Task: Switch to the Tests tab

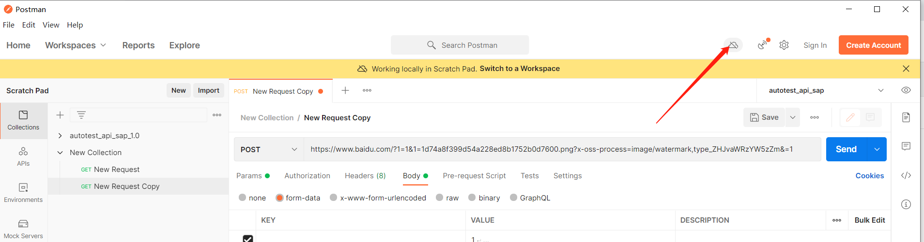Action: point(530,176)
